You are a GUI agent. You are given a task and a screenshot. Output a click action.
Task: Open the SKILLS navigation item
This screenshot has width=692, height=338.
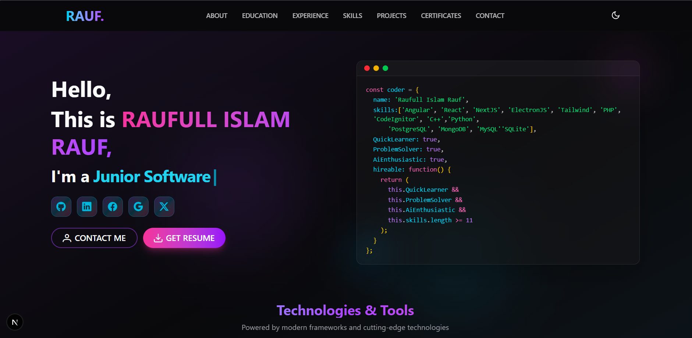352,15
